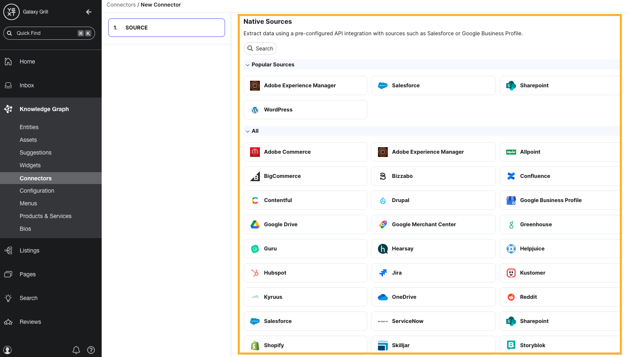This screenshot has width=628, height=357.
Task: Select the ServiceNow source
Action: (433, 321)
